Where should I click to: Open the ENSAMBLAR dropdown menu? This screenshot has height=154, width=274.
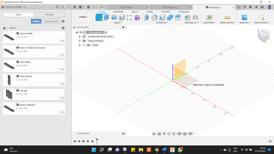point(191,23)
